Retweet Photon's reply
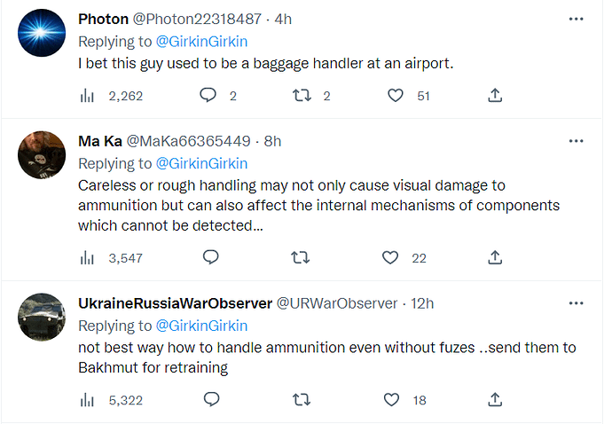The width and height of the screenshot is (612, 424). pos(302,95)
